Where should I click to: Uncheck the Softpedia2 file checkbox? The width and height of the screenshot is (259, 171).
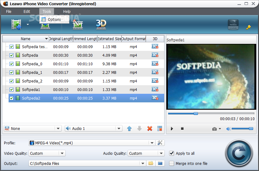click(11, 98)
